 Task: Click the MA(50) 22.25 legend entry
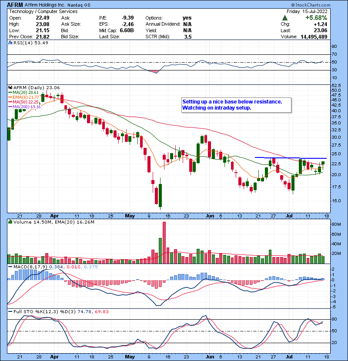click(x=23, y=102)
